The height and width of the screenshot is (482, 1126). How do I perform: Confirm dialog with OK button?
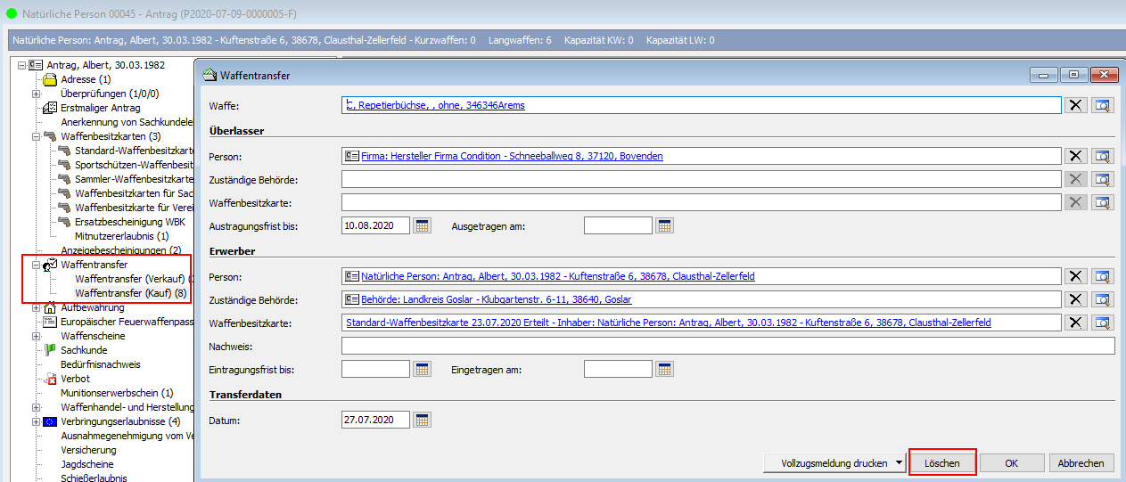[1011, 463]
